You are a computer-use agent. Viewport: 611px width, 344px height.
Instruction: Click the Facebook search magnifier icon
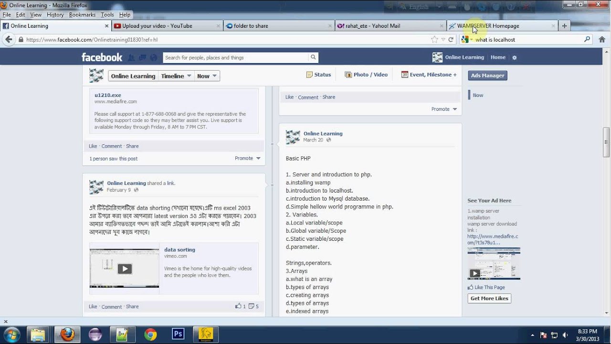313,57
